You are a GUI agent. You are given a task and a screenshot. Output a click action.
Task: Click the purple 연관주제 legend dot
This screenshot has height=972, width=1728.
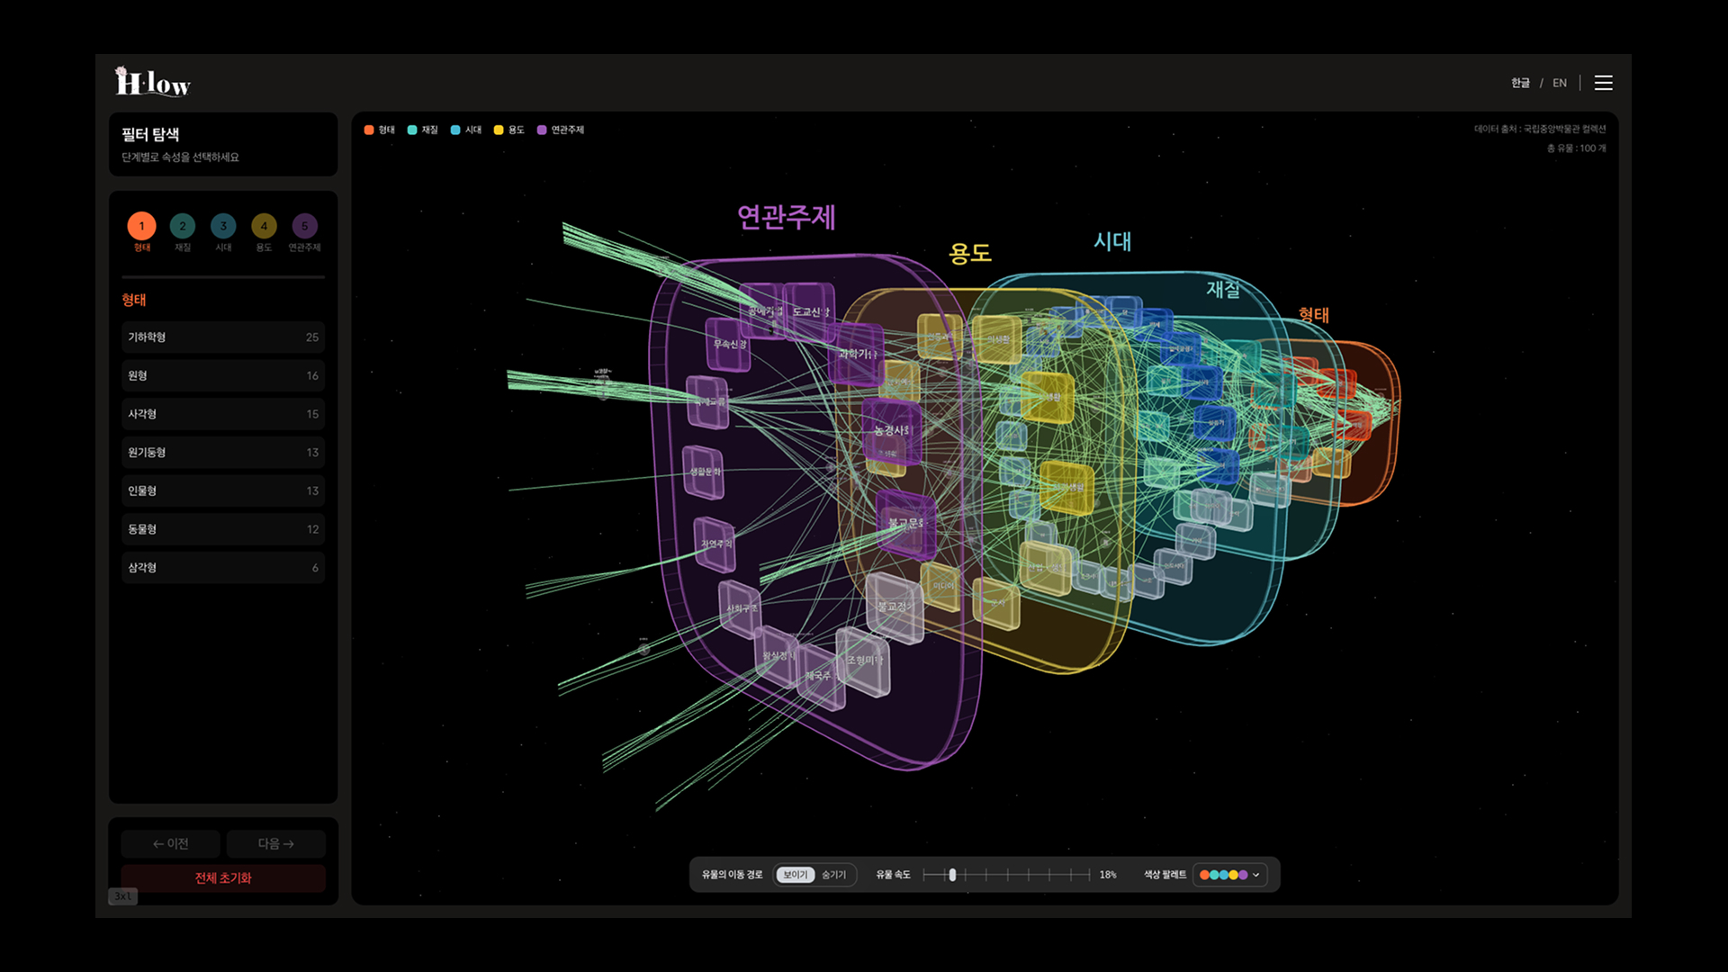click(542, 130)
